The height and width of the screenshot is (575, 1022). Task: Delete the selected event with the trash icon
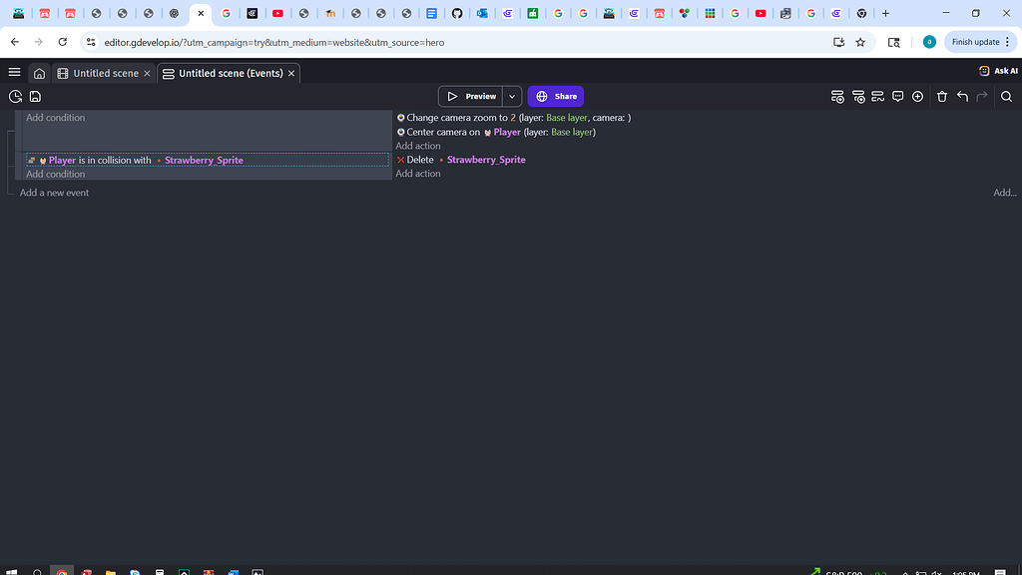[941, 96]
